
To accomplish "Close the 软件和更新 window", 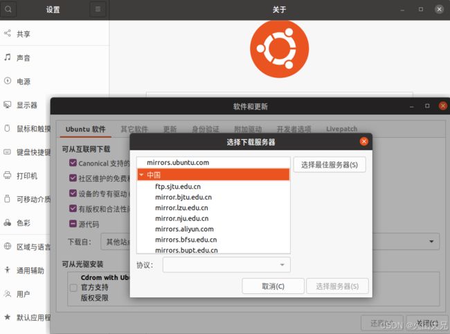I will pos(443,106).
